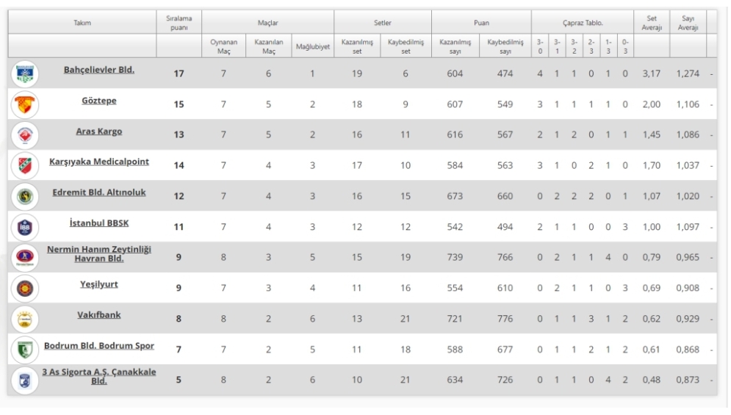Click the 0-3 result column header

(x=626, y=46)
